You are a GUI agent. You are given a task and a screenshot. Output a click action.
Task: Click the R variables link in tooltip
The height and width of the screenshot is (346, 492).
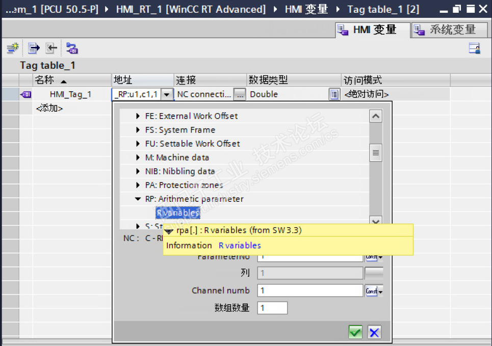point(240,245)
